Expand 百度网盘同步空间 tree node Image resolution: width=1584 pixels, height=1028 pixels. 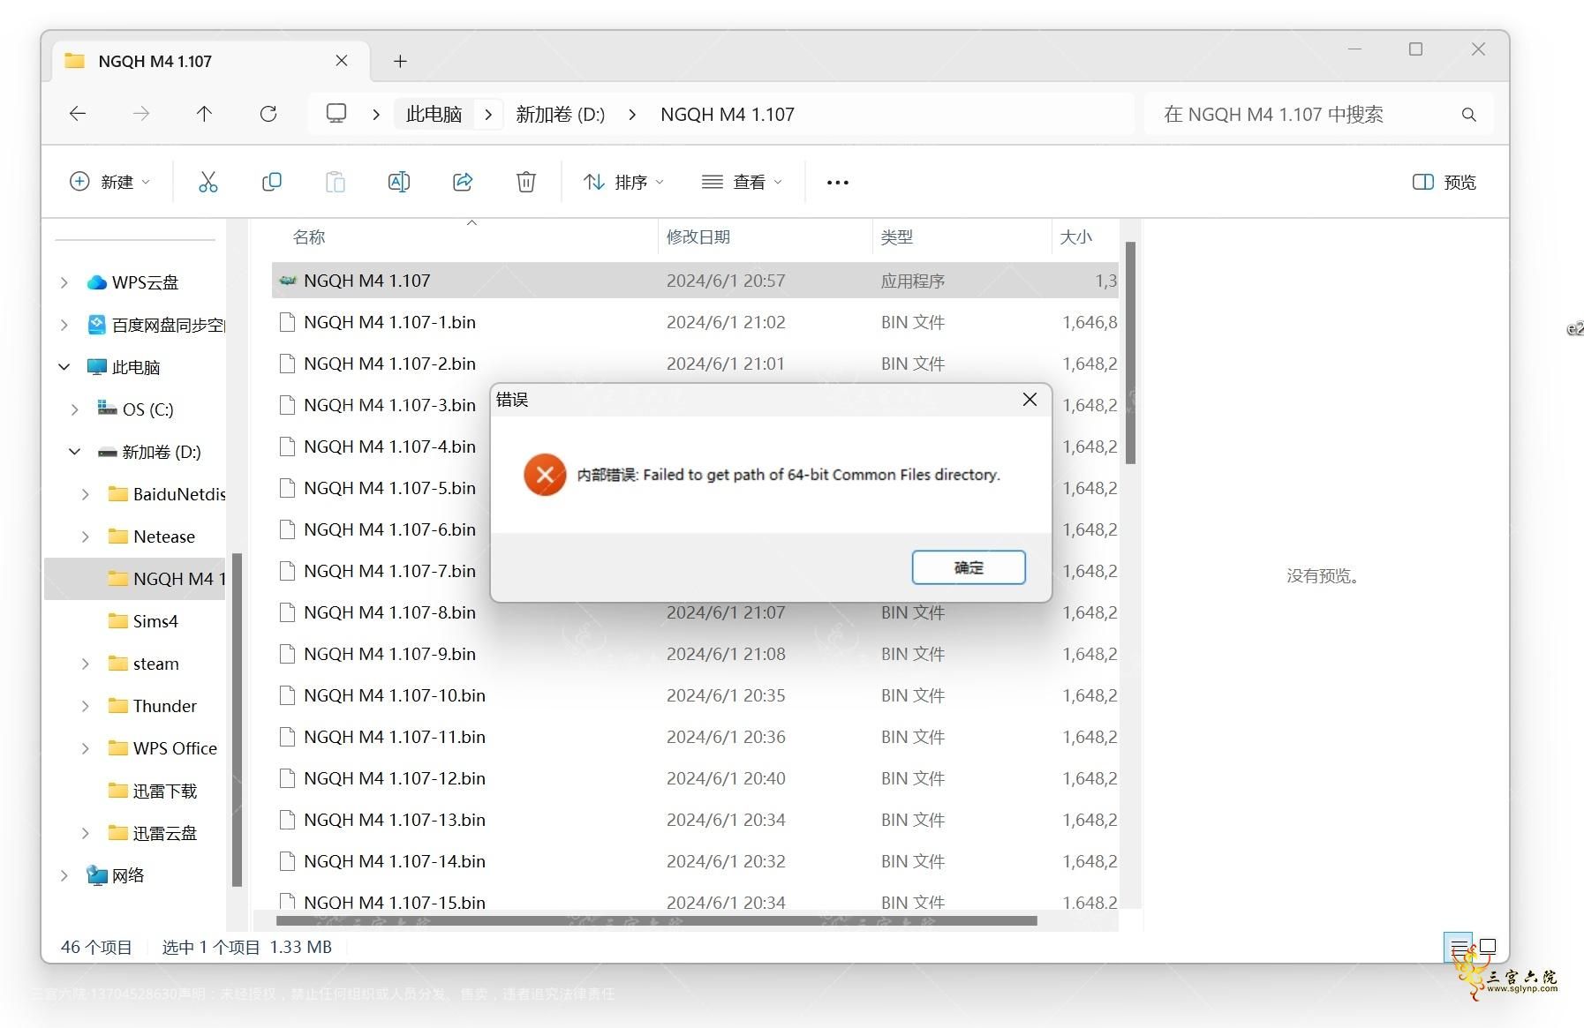(64, 325)
